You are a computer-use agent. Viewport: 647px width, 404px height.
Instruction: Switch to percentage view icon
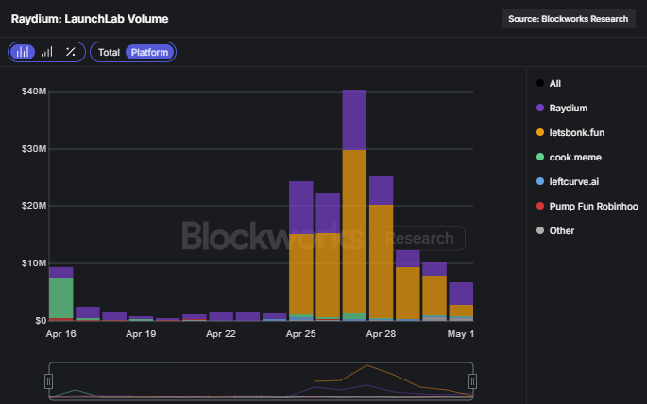[x=70, y=52]
